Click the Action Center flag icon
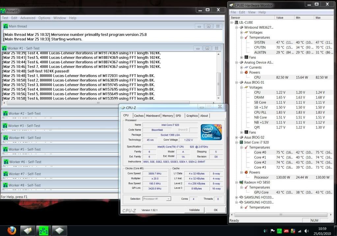 [273, 231]
